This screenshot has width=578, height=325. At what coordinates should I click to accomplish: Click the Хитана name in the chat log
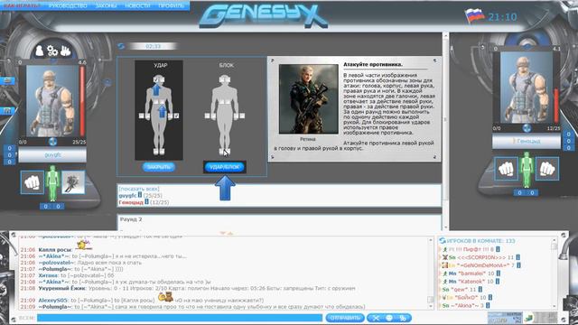48,275
